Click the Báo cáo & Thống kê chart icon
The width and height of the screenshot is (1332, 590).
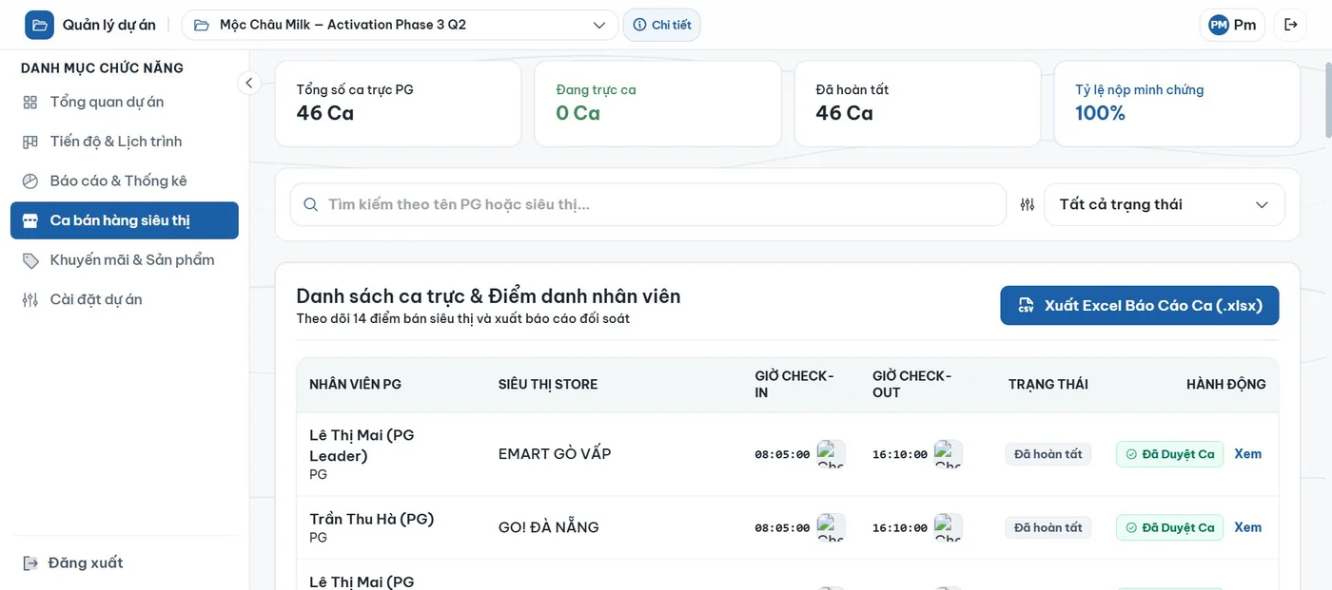coord(30,181)
